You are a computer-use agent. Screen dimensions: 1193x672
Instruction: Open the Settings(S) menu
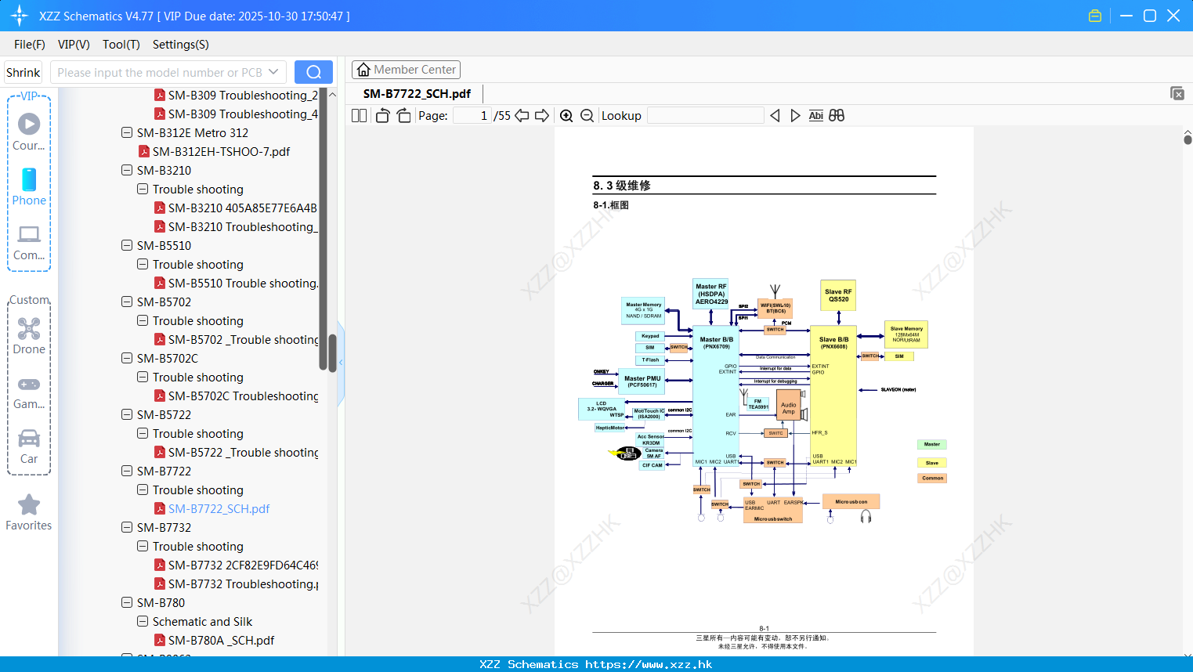[181, 45]
